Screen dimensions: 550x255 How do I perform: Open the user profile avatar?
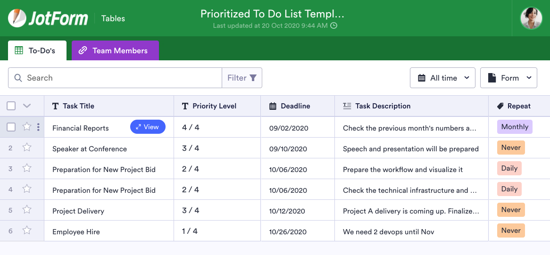[x=531, y=18]
